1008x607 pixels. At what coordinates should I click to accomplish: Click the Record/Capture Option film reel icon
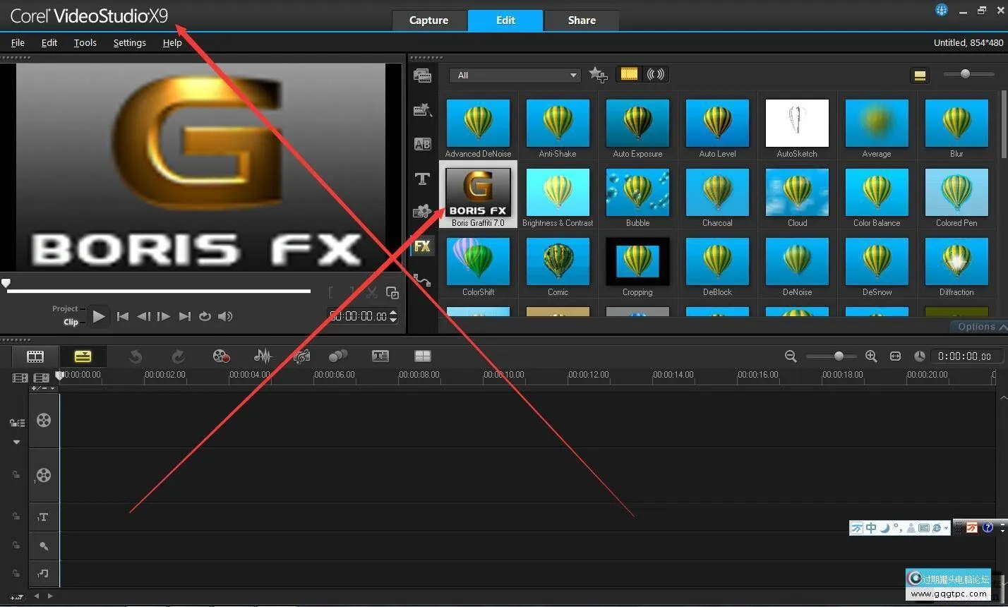[222, 356]
